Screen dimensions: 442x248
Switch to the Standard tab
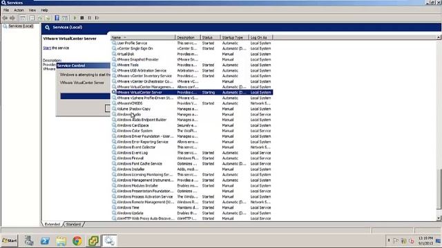coord(74,224)
